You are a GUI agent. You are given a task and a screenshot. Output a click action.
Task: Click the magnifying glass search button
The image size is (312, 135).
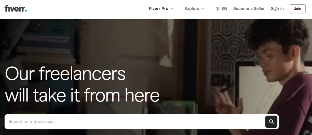pos(271,122)
